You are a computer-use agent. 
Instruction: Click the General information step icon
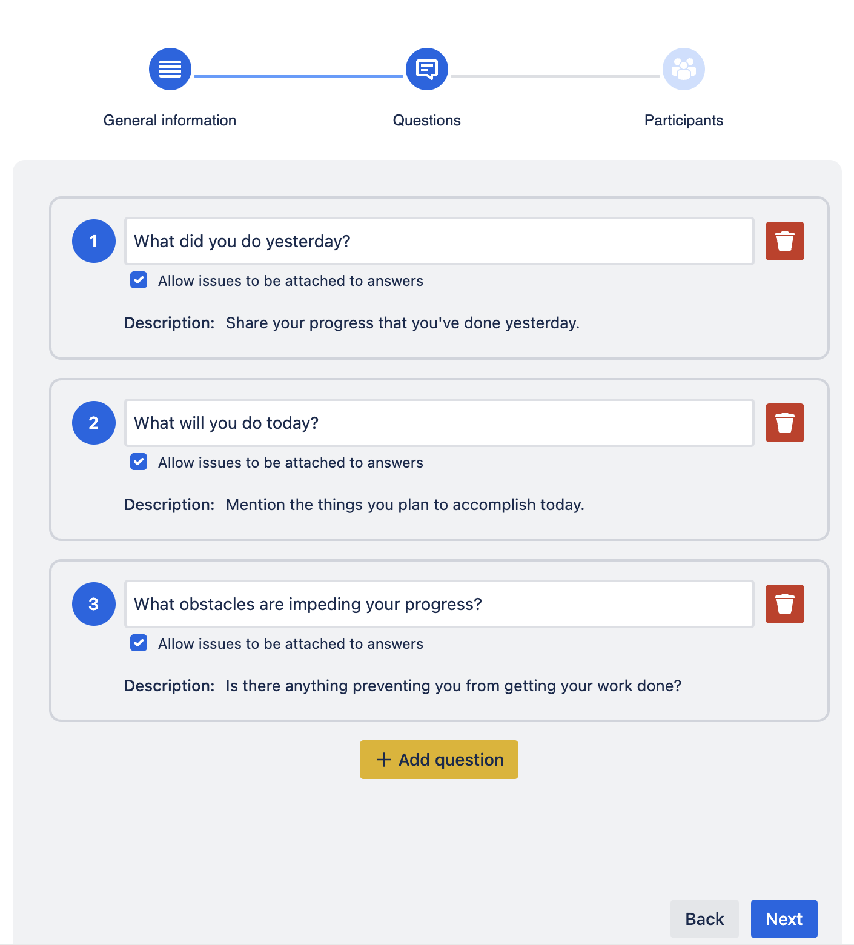click(x=170, y=69)
